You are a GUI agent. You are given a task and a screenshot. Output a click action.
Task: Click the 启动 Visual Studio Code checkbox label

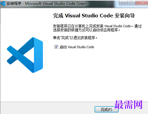pyautogui.click(x=77, y=47)
